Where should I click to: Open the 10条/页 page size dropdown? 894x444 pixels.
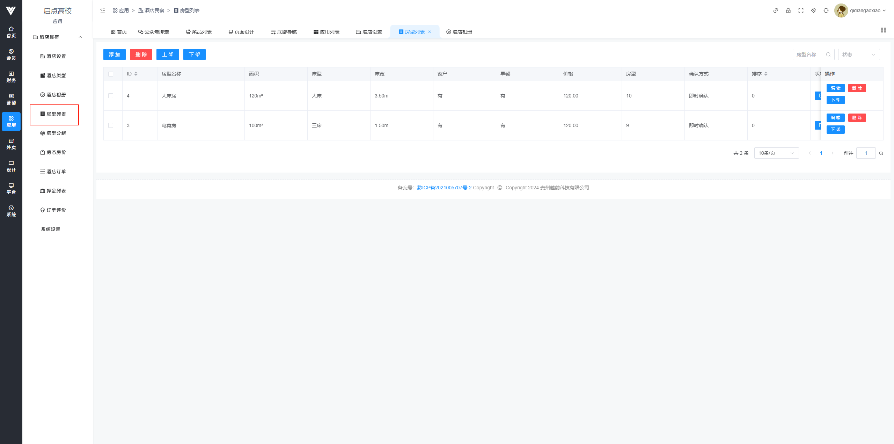click(776, 153)
